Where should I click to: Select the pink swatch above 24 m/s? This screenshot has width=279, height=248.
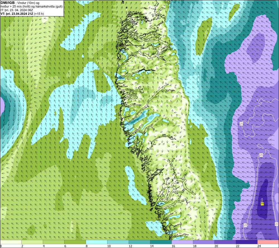tap(268, 242)
